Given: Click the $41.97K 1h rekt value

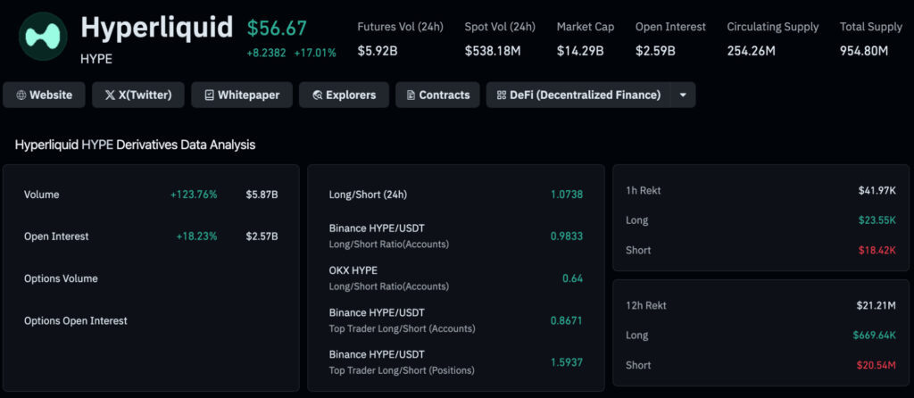Looking at the screenshot, I should (877, 190).
